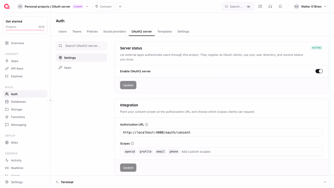Select Auth in the Build section
Image resolution: width=334 pixels, height=188 pixels.
pyautogui.click(x=25, y=94)
